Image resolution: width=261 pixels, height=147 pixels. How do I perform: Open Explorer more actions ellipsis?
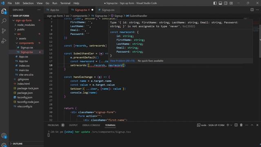tap(39, 10)
